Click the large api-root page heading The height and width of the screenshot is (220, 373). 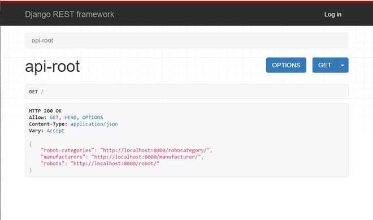point(53,66)
